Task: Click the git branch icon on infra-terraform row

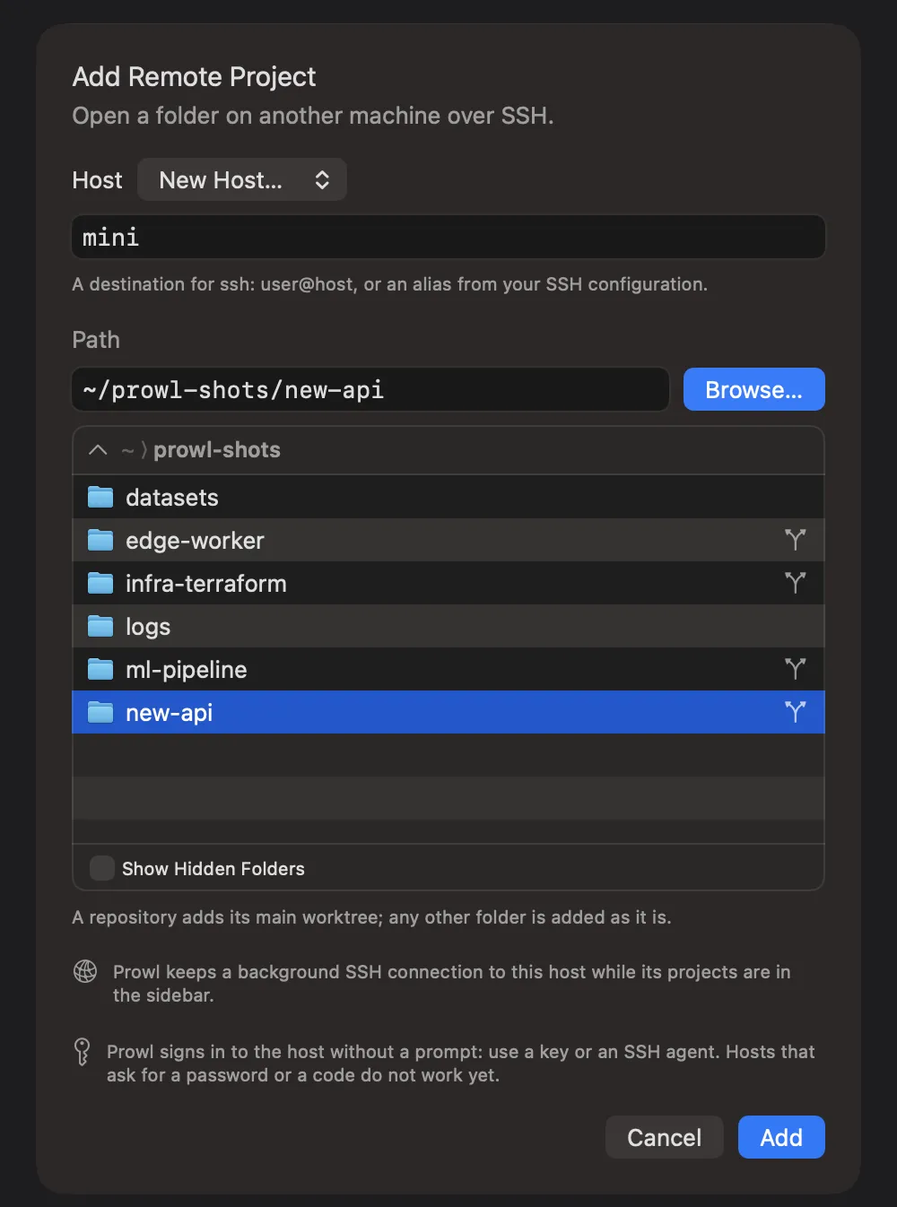Action: pos(796,583)
